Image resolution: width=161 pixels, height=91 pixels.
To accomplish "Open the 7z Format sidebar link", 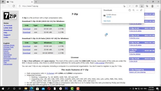I will [8, 26].
